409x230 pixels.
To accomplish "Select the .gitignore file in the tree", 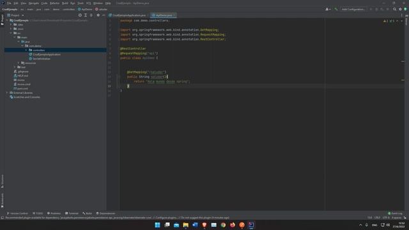I will (x=21, y=72).
